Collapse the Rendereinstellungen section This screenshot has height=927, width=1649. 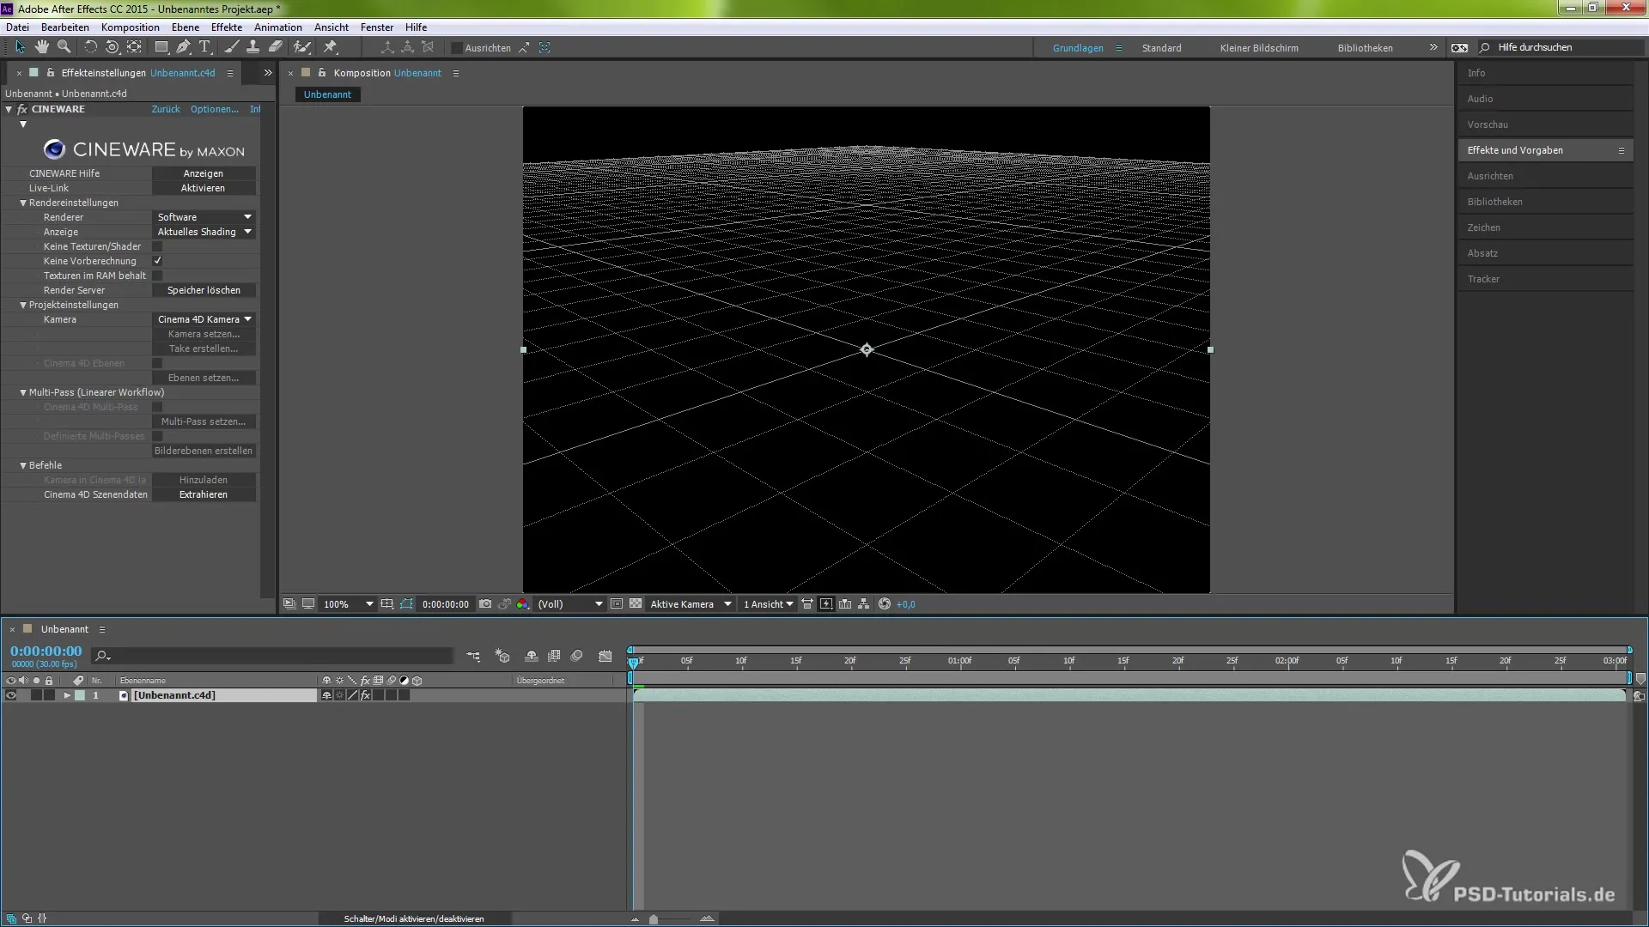[23, 203]
